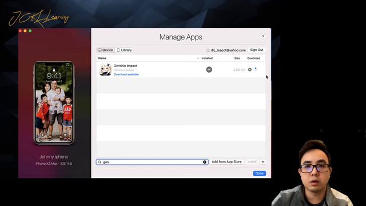Image resolution: width=366 pixels, height=206 pixels.
Task: Switch to the Library tab
Action: click(x=124, y=50)
